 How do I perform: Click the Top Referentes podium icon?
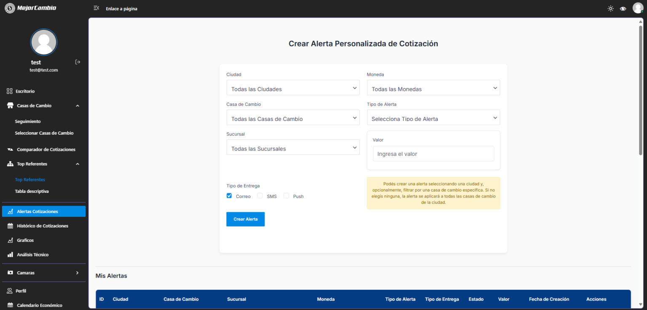(x=10, y=164)
